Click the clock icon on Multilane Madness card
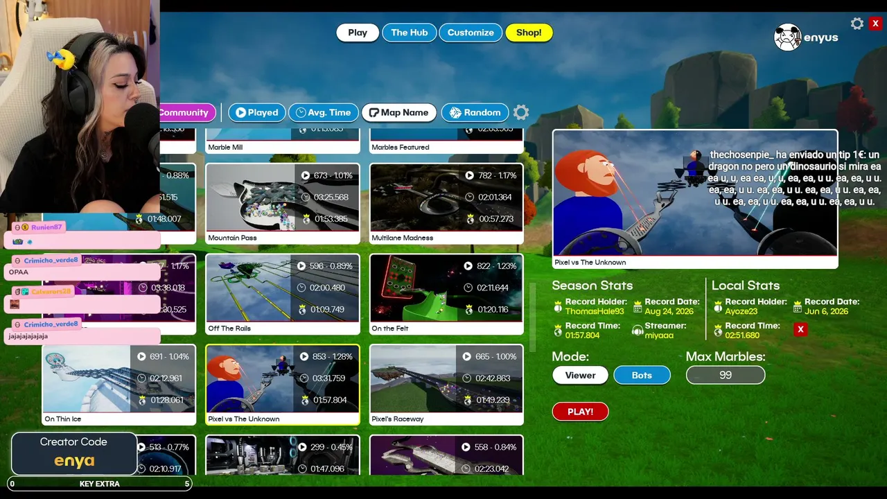Viewport: 887px width, 499px height. [469, 197]
